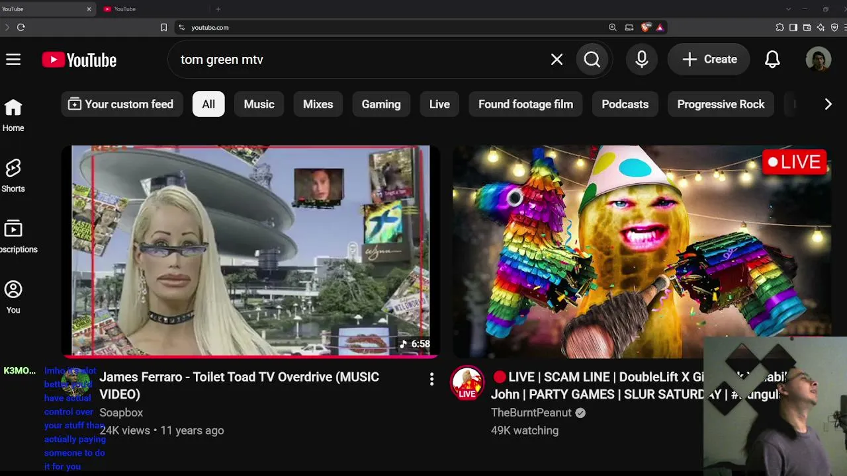Click the 24K views • 11 years ago text
The width and height of the screenshot is (847, 476).
[x=161, y=430]
